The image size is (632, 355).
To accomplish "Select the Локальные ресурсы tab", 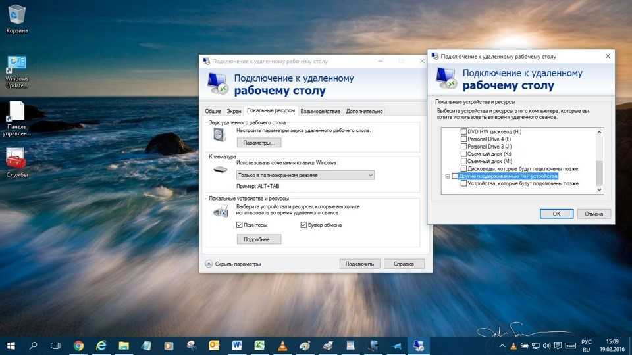I will [x=271, y=110].
